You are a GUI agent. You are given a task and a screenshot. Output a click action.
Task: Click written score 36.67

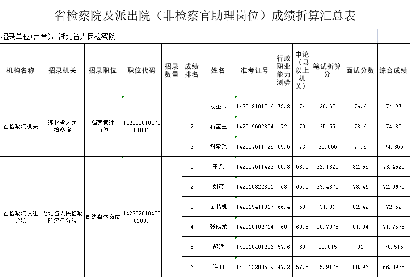pyautogui.click(x=327, y=106)
